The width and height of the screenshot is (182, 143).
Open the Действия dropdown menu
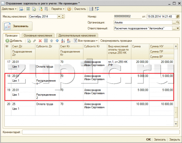[x=9, y=9]
